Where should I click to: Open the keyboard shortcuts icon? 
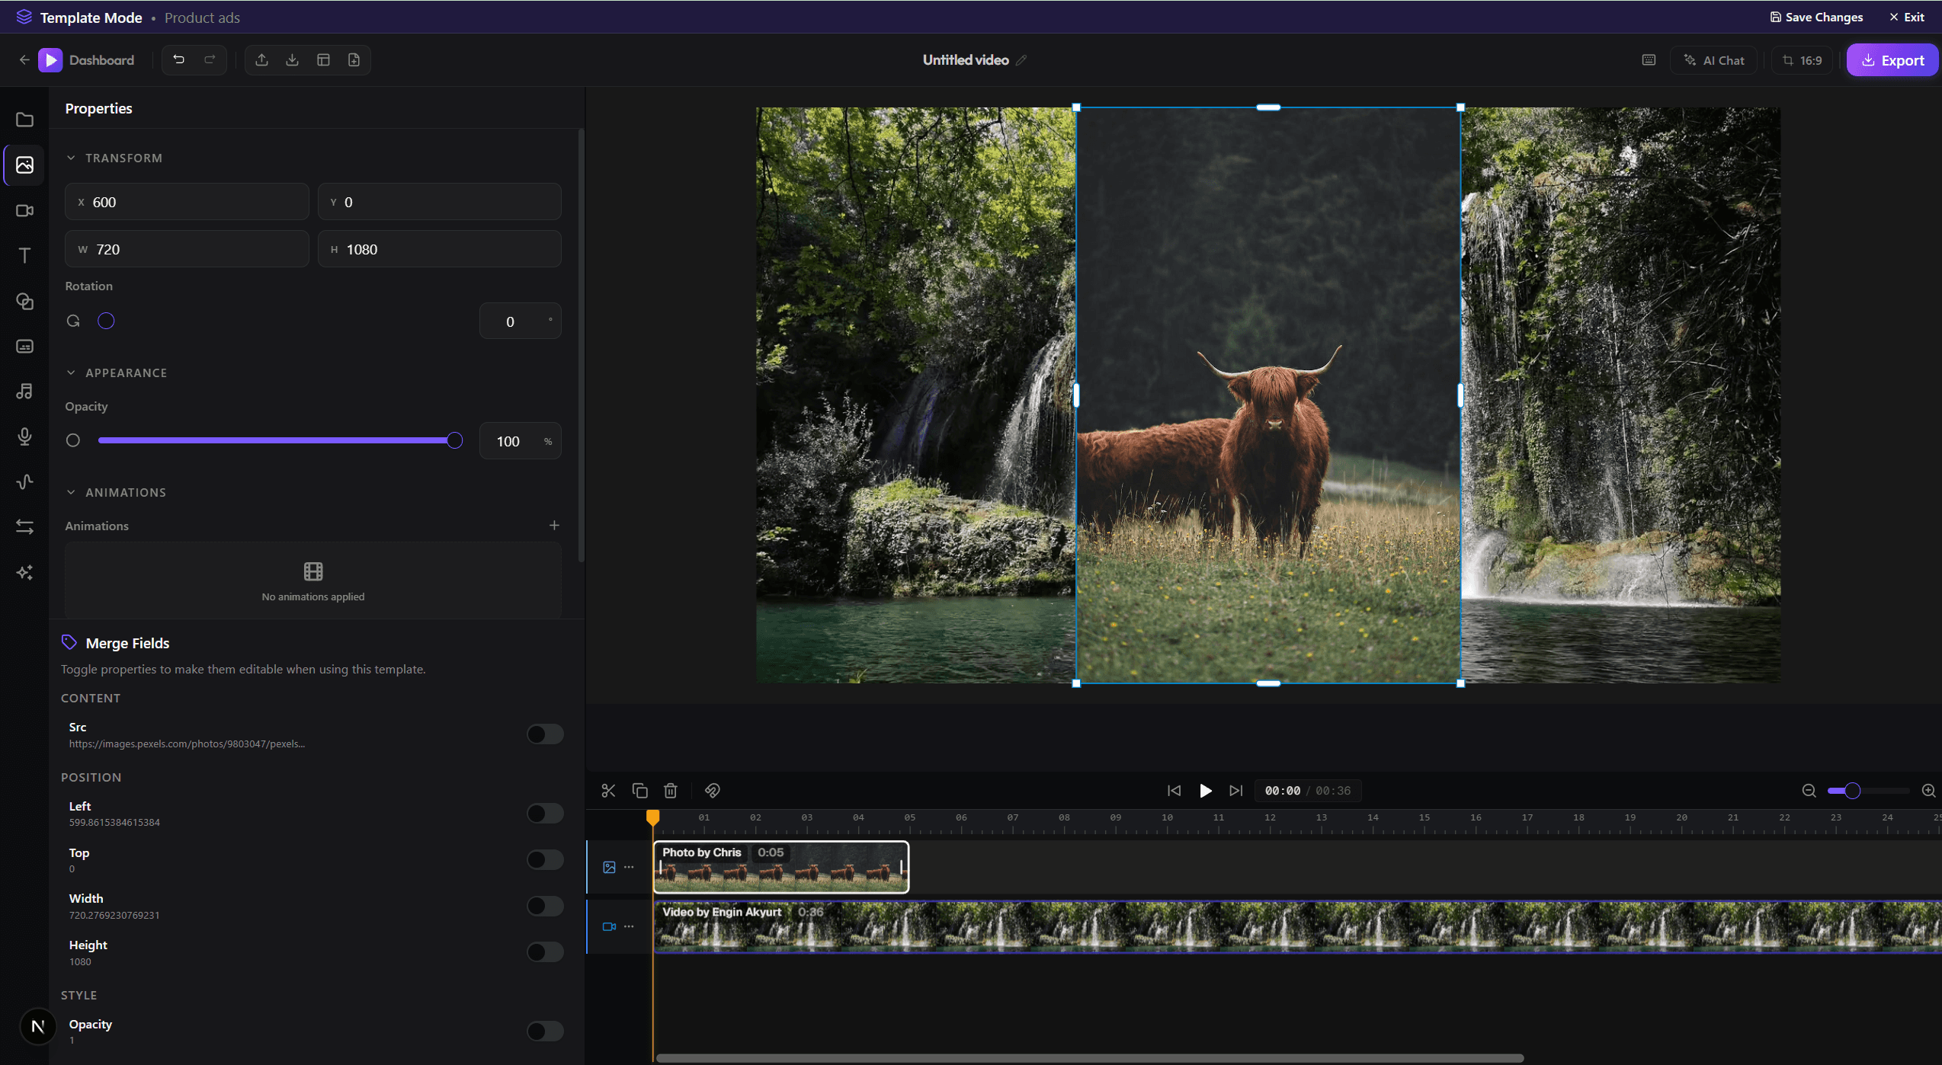coord(1649,59)
